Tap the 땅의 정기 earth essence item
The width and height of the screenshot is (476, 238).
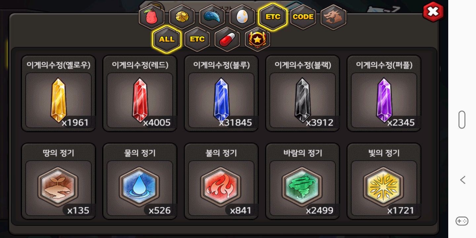point(59,181)
